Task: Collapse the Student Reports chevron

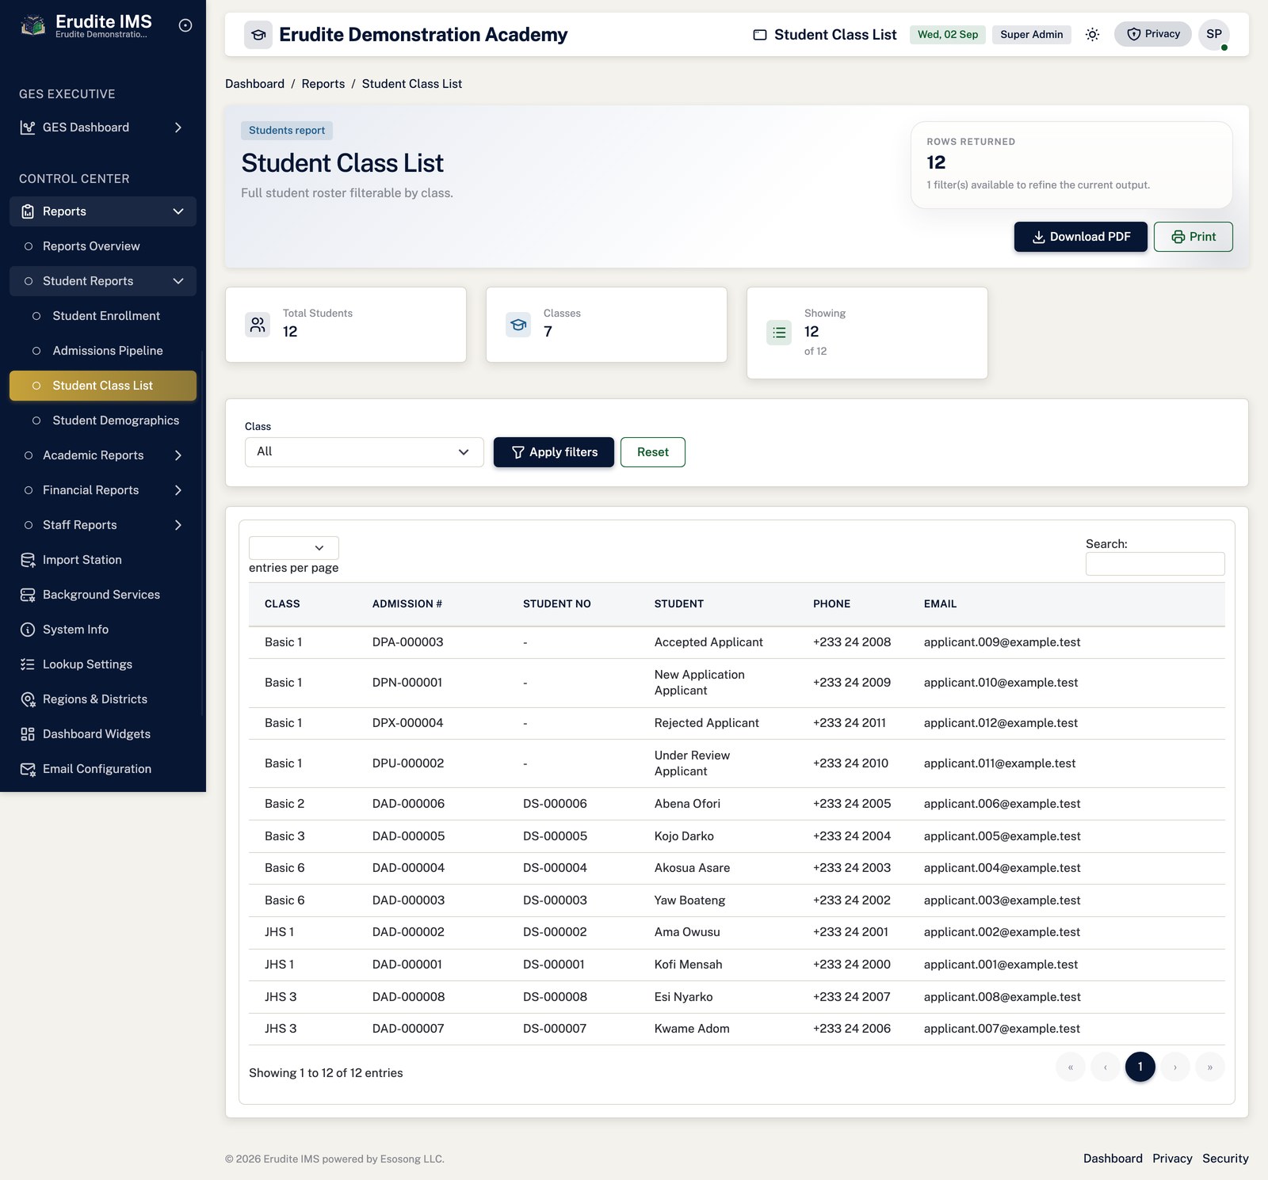Action: (x=178, y=281)
